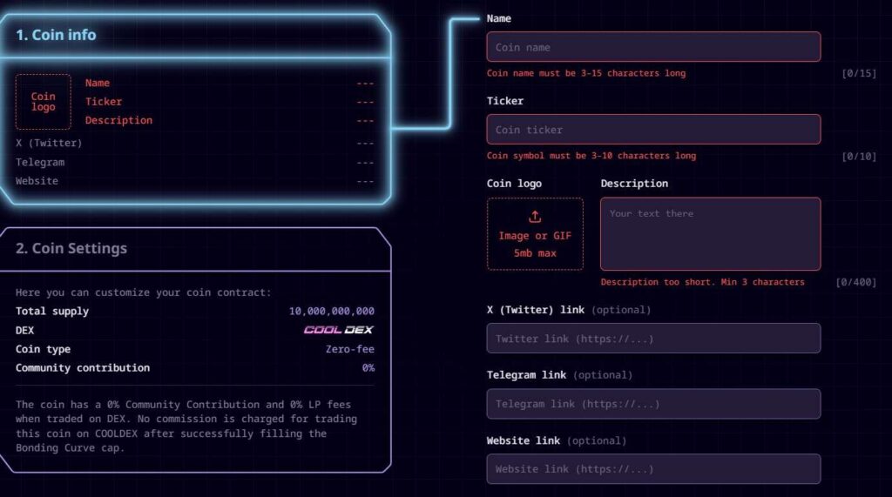892x497 pixels.
Task: Focus the Coin name input field
Action: point(653,47)
